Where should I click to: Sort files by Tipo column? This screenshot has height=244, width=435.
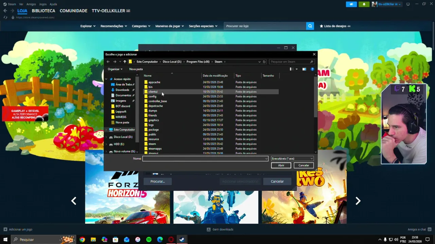coord(248,76)
